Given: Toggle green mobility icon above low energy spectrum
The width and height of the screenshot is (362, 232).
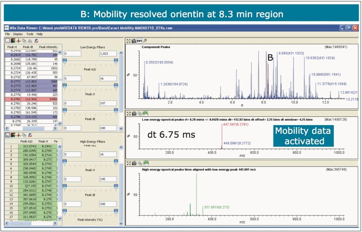Looking at the screenshot, I should click(x=145, y=114).
